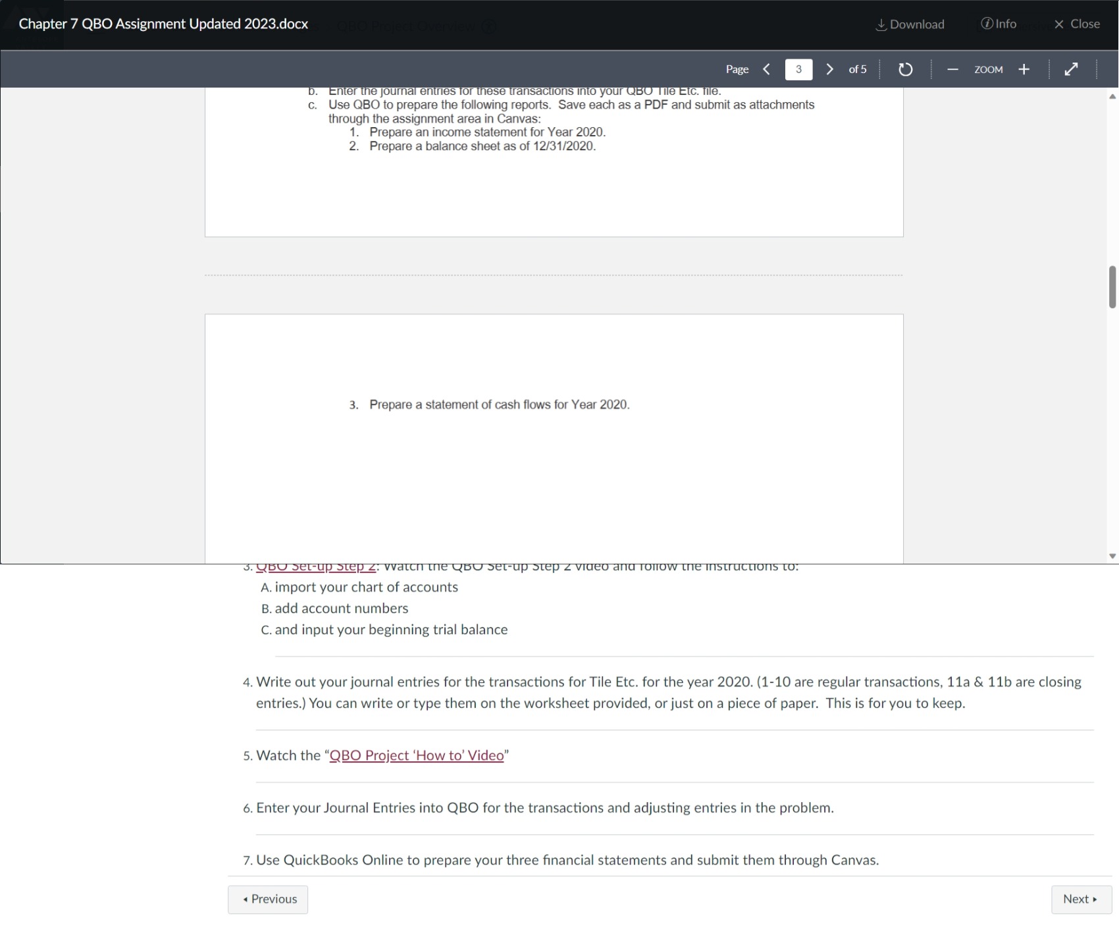This screenshot has height=943, width=1119.
Task: Advance to next page with right chevron
Action: 829,68
